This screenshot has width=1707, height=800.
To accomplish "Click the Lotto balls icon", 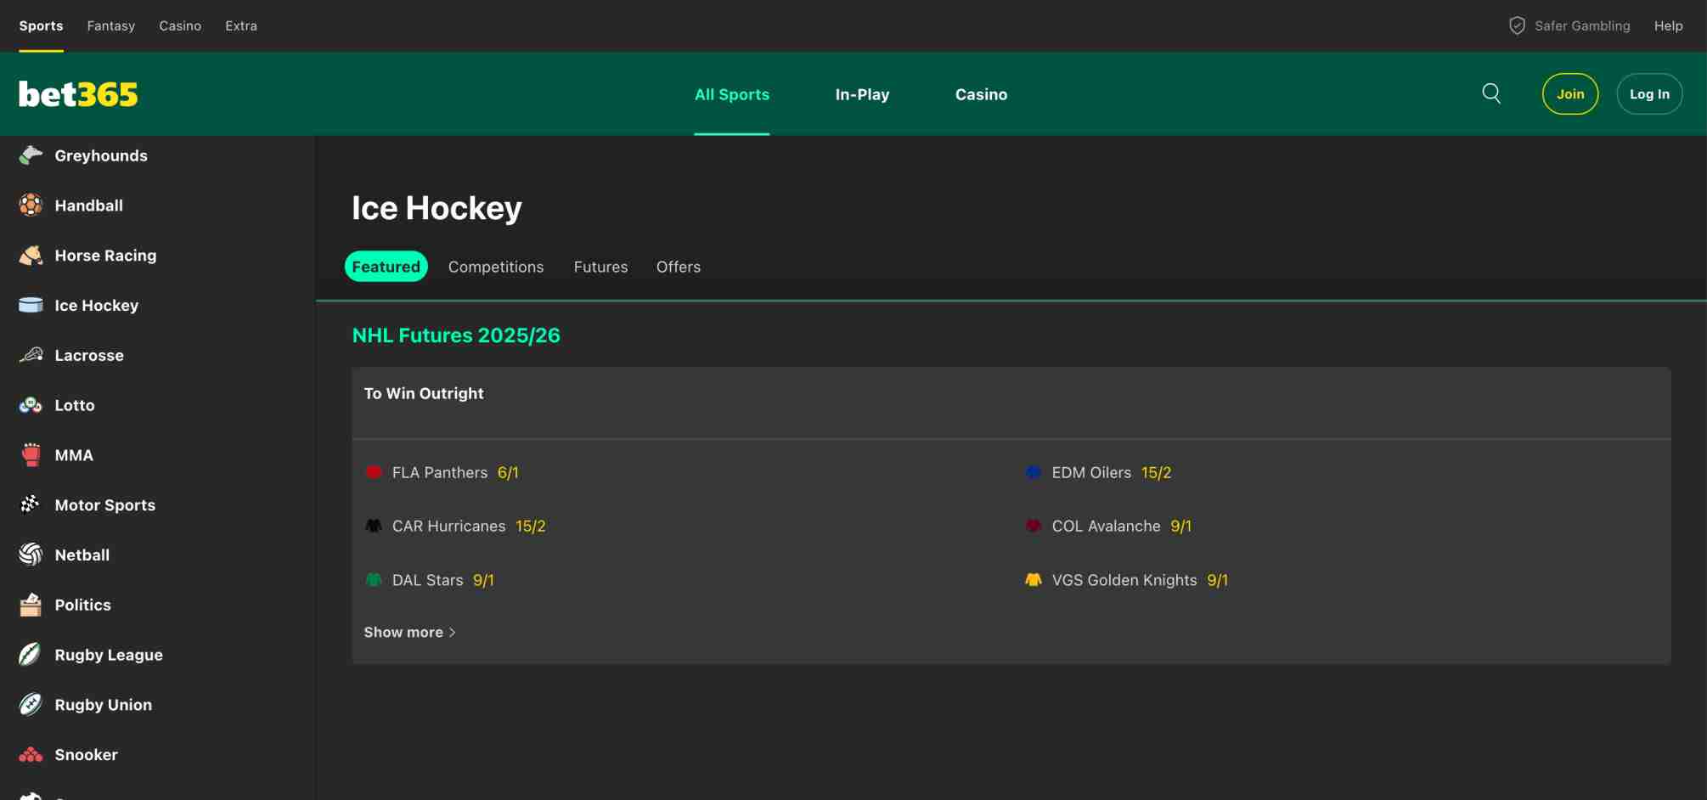I will (x=31, y=405).
